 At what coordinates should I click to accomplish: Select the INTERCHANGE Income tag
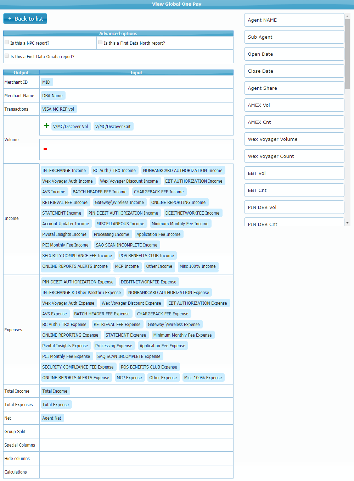click(64, 171)
